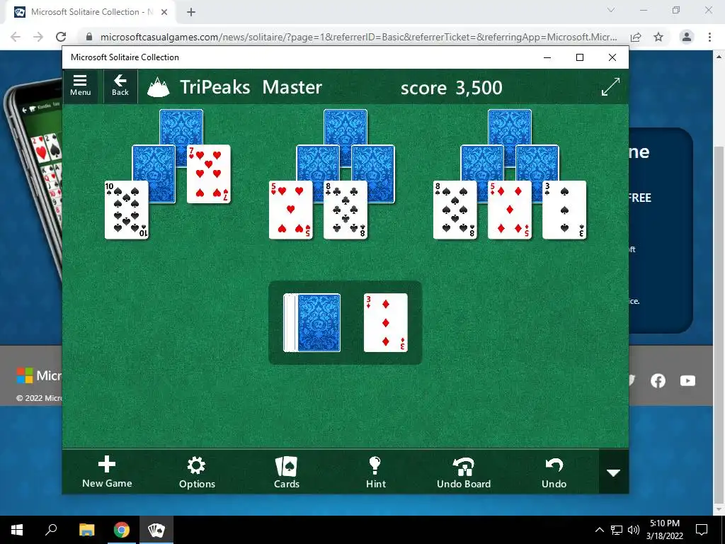Open the volume control in the tray

click(634, 530)
